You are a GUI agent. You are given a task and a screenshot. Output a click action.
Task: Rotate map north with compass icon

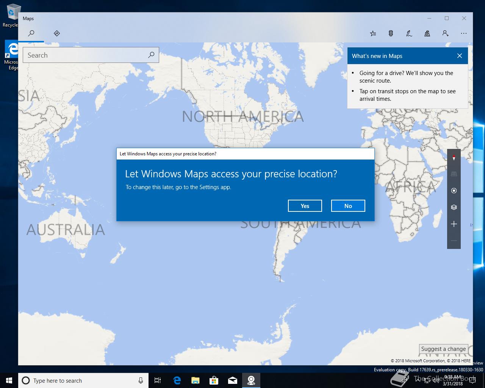point(454,157)
